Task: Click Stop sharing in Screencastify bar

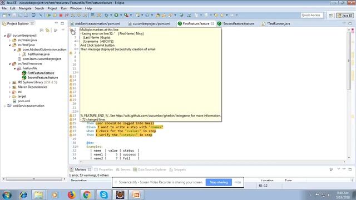Action: (x=219, y=182)
